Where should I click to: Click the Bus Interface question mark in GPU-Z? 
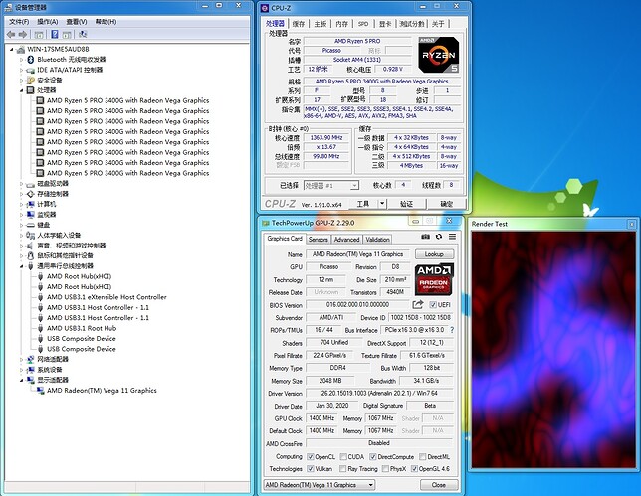pos(452,330)
